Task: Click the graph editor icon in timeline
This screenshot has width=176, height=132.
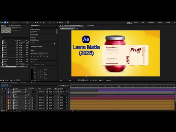Action: click(67, 85)
